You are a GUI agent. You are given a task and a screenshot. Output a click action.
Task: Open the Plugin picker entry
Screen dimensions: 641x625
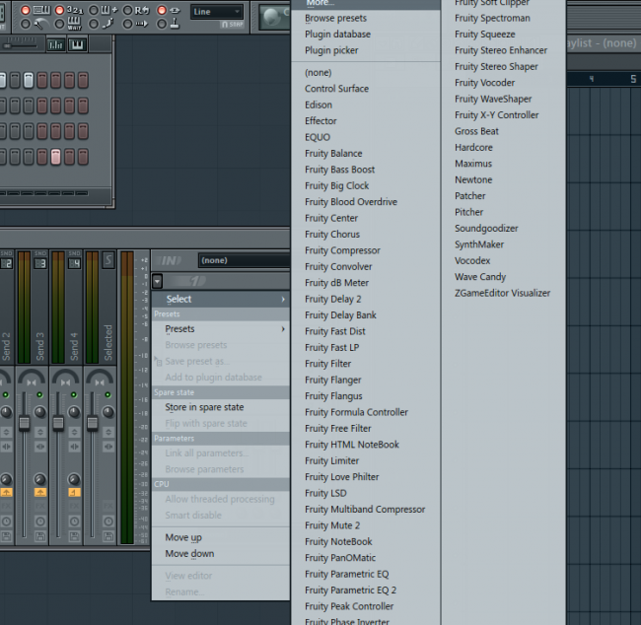tap(331, 50)
